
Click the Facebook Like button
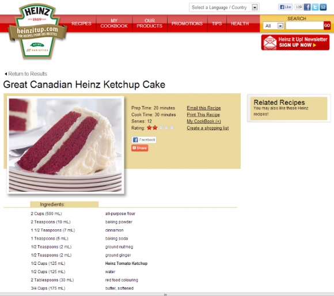(286, 7)
